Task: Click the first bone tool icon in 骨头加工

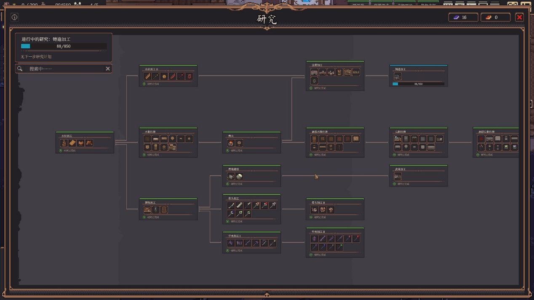Action: [x=231, y=205]
